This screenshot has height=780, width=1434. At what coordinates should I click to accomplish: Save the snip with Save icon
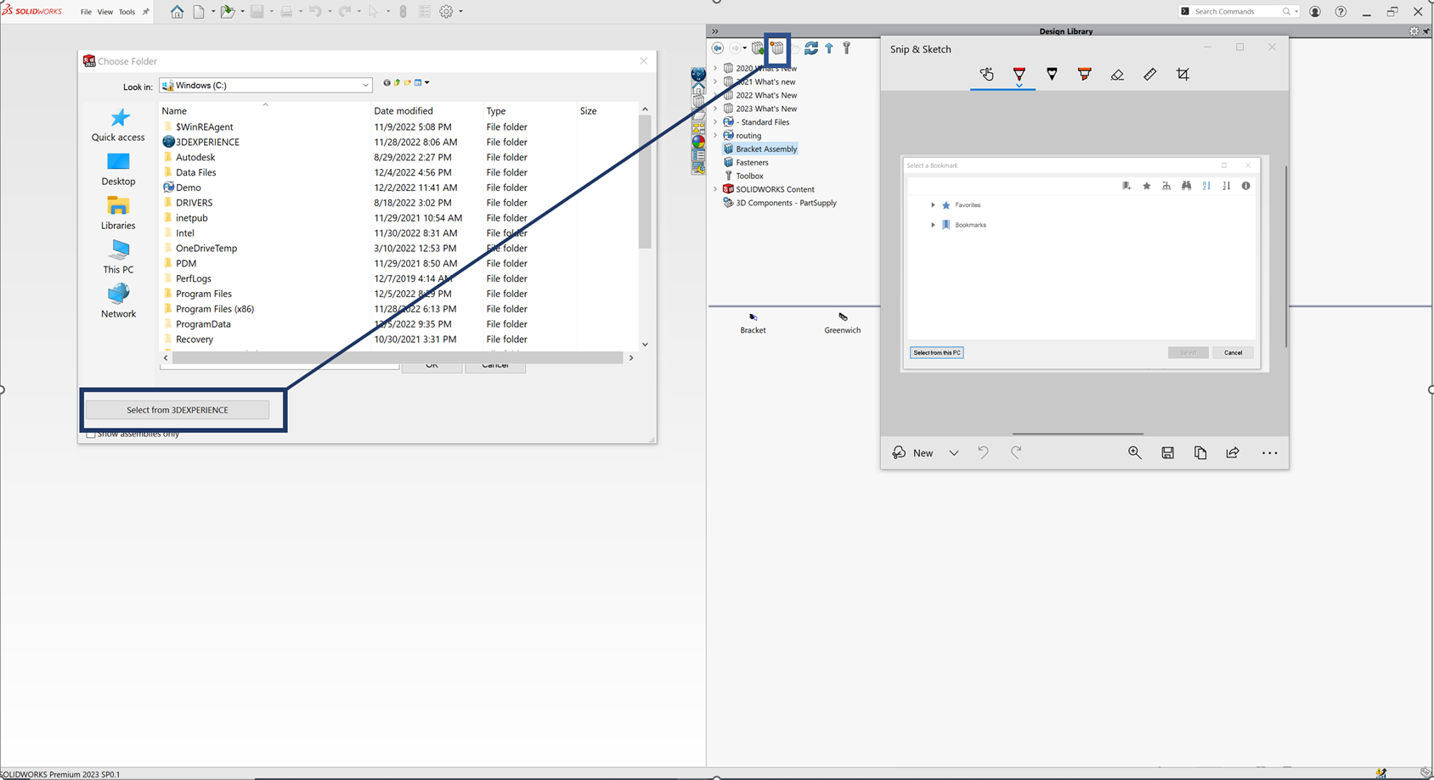(1168, 453)
